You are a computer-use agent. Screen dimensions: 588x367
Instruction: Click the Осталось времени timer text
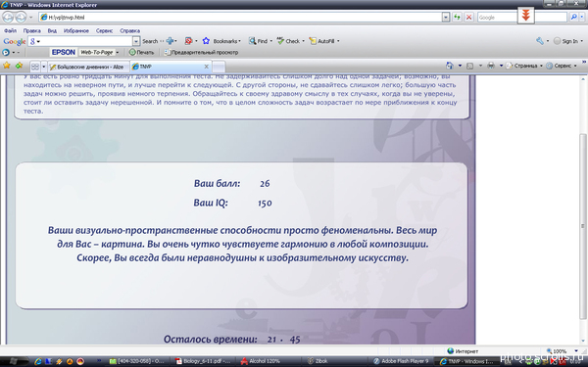click(x=231, y=340)
